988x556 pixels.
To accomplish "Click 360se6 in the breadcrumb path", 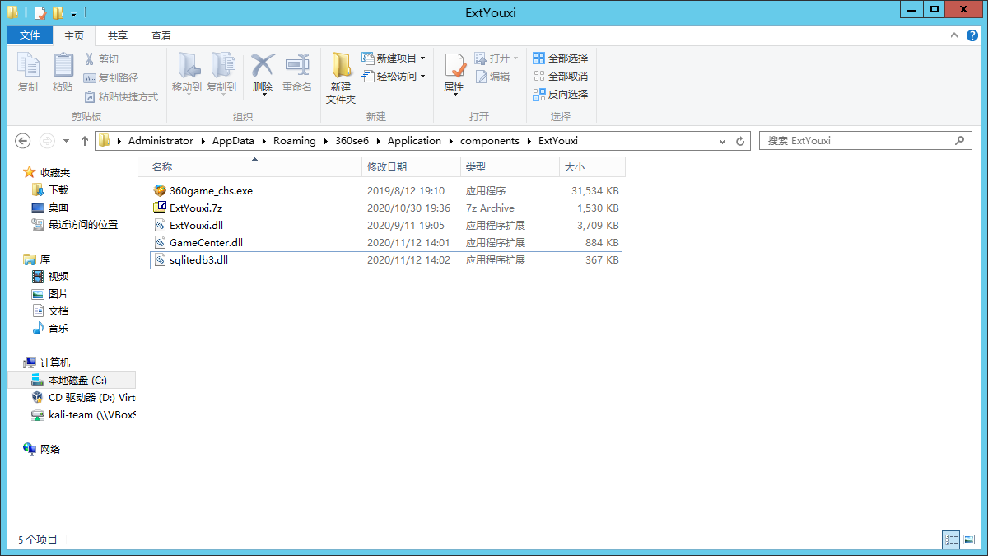I will tap(352, 141).
